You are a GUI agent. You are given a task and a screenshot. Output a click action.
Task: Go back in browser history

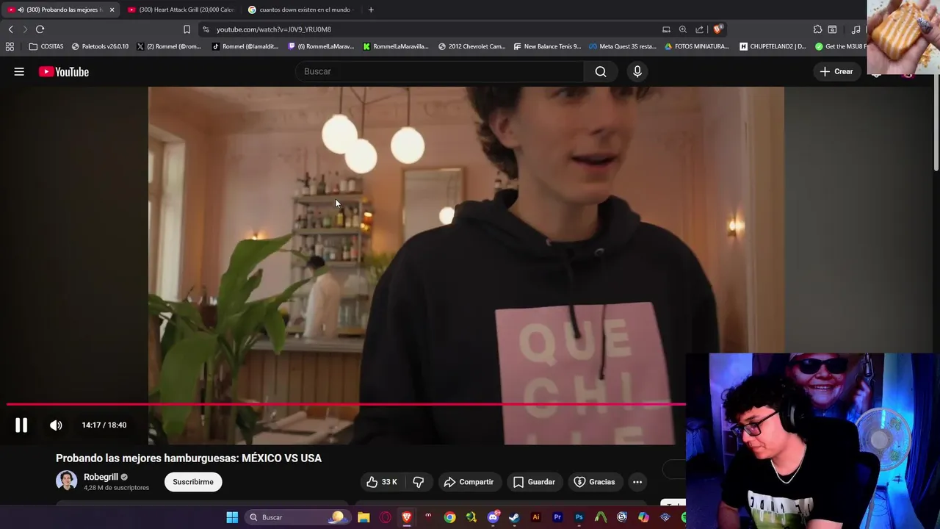point(10,29)
